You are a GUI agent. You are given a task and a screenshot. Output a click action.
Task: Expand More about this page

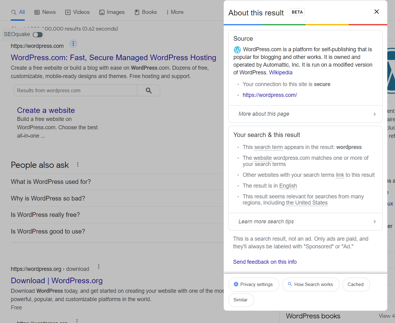coord(305,114)
